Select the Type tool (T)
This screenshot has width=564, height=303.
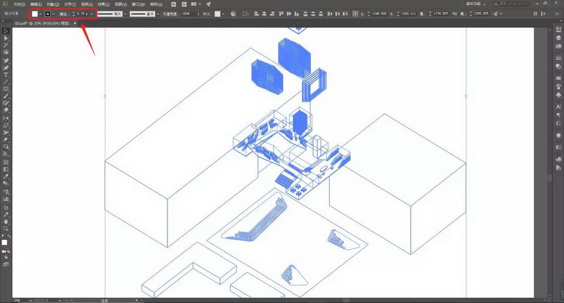tap(6, 75)
